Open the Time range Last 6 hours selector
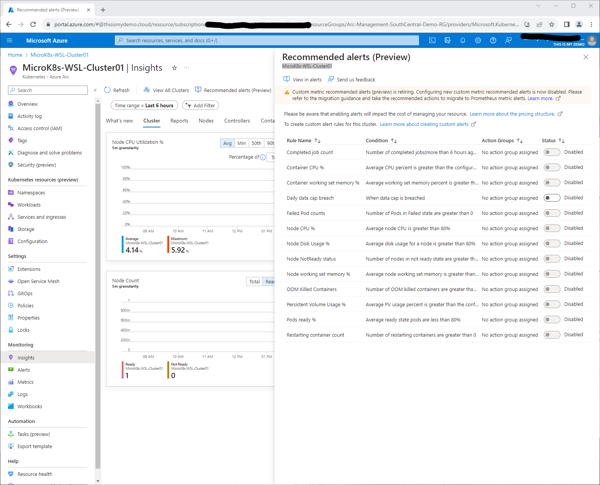600x485 pixels. point(144,105)
